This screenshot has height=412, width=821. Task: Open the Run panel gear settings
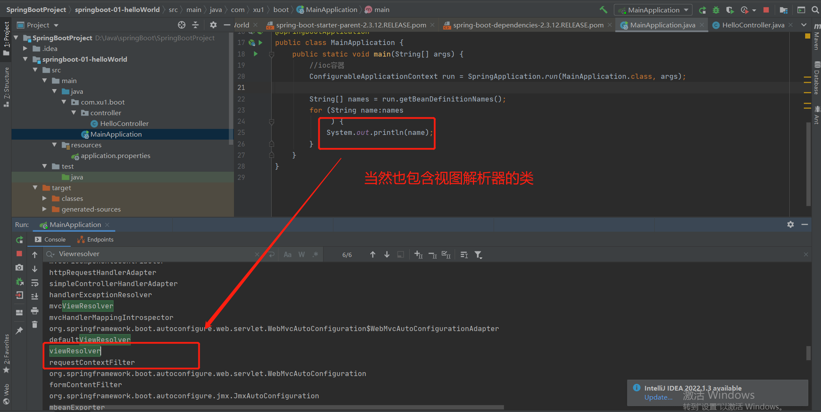(791, 224)
